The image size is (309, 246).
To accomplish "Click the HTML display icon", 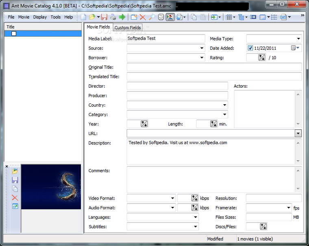I will [x=283, y=17].
